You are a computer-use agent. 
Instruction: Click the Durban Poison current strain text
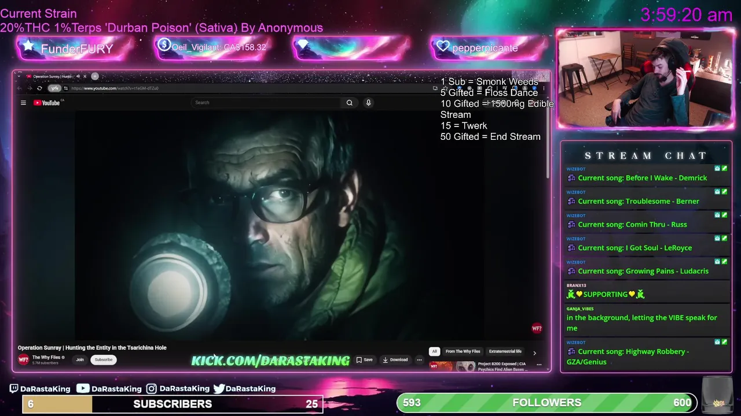coord(162,28)
